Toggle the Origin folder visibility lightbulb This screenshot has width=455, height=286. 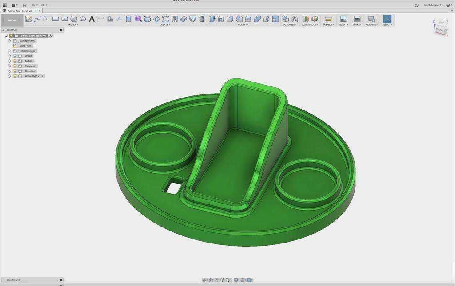click(15, 56)
